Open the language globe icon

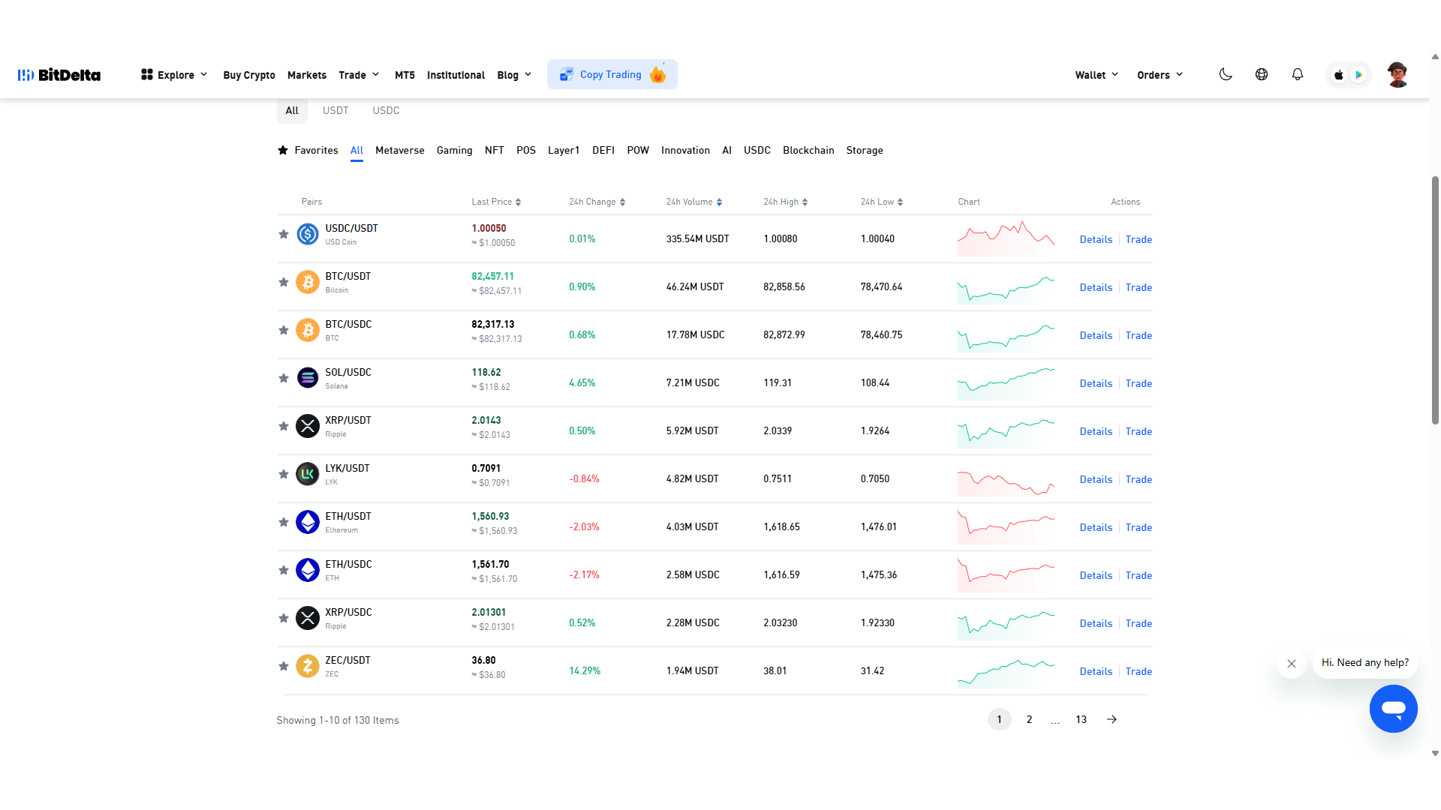click(x=1262, y=74)
